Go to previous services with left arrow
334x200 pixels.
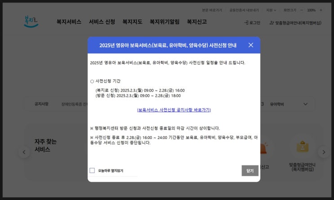(x=24, y=152)
